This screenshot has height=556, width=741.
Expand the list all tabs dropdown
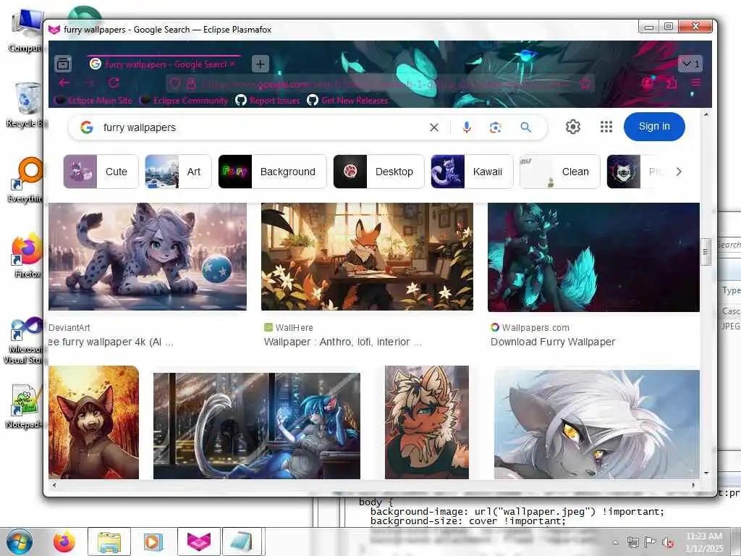[690, 64]
